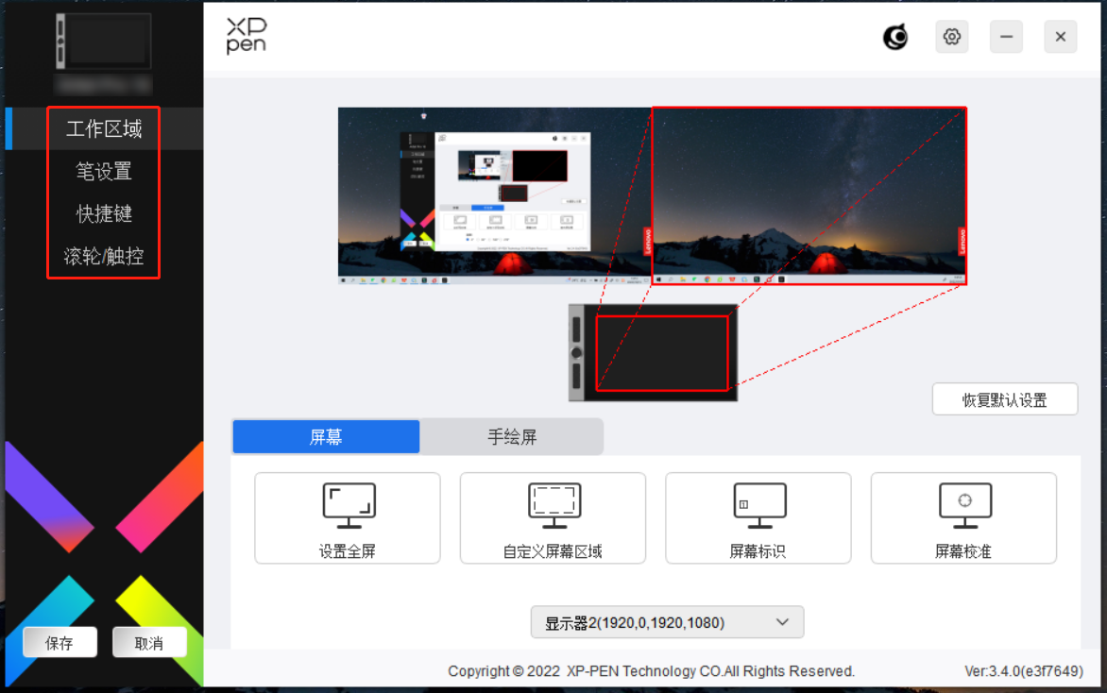The image size is (1107, 693).
Task: Open 笔设置 pen settings
Action: coord(104,172)
